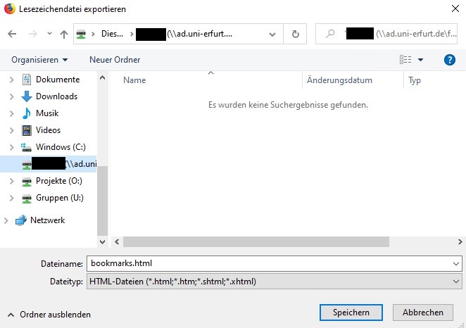
Task: Select the Downloads folder in sidebar
Action: tap(56, 96)
